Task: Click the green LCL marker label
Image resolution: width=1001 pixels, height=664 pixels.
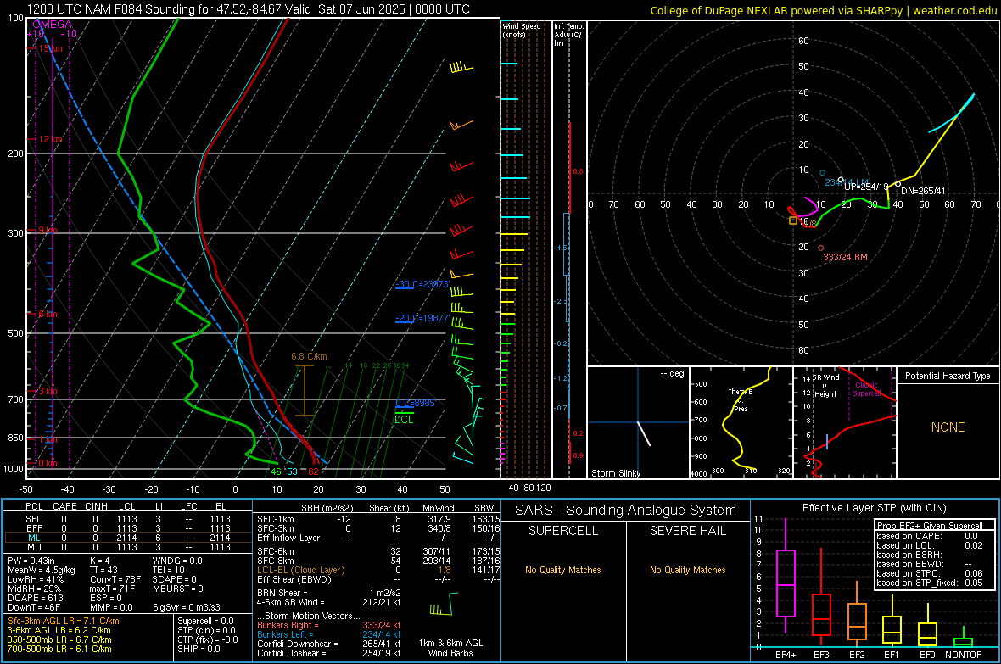Action: [x=404, y=420]
